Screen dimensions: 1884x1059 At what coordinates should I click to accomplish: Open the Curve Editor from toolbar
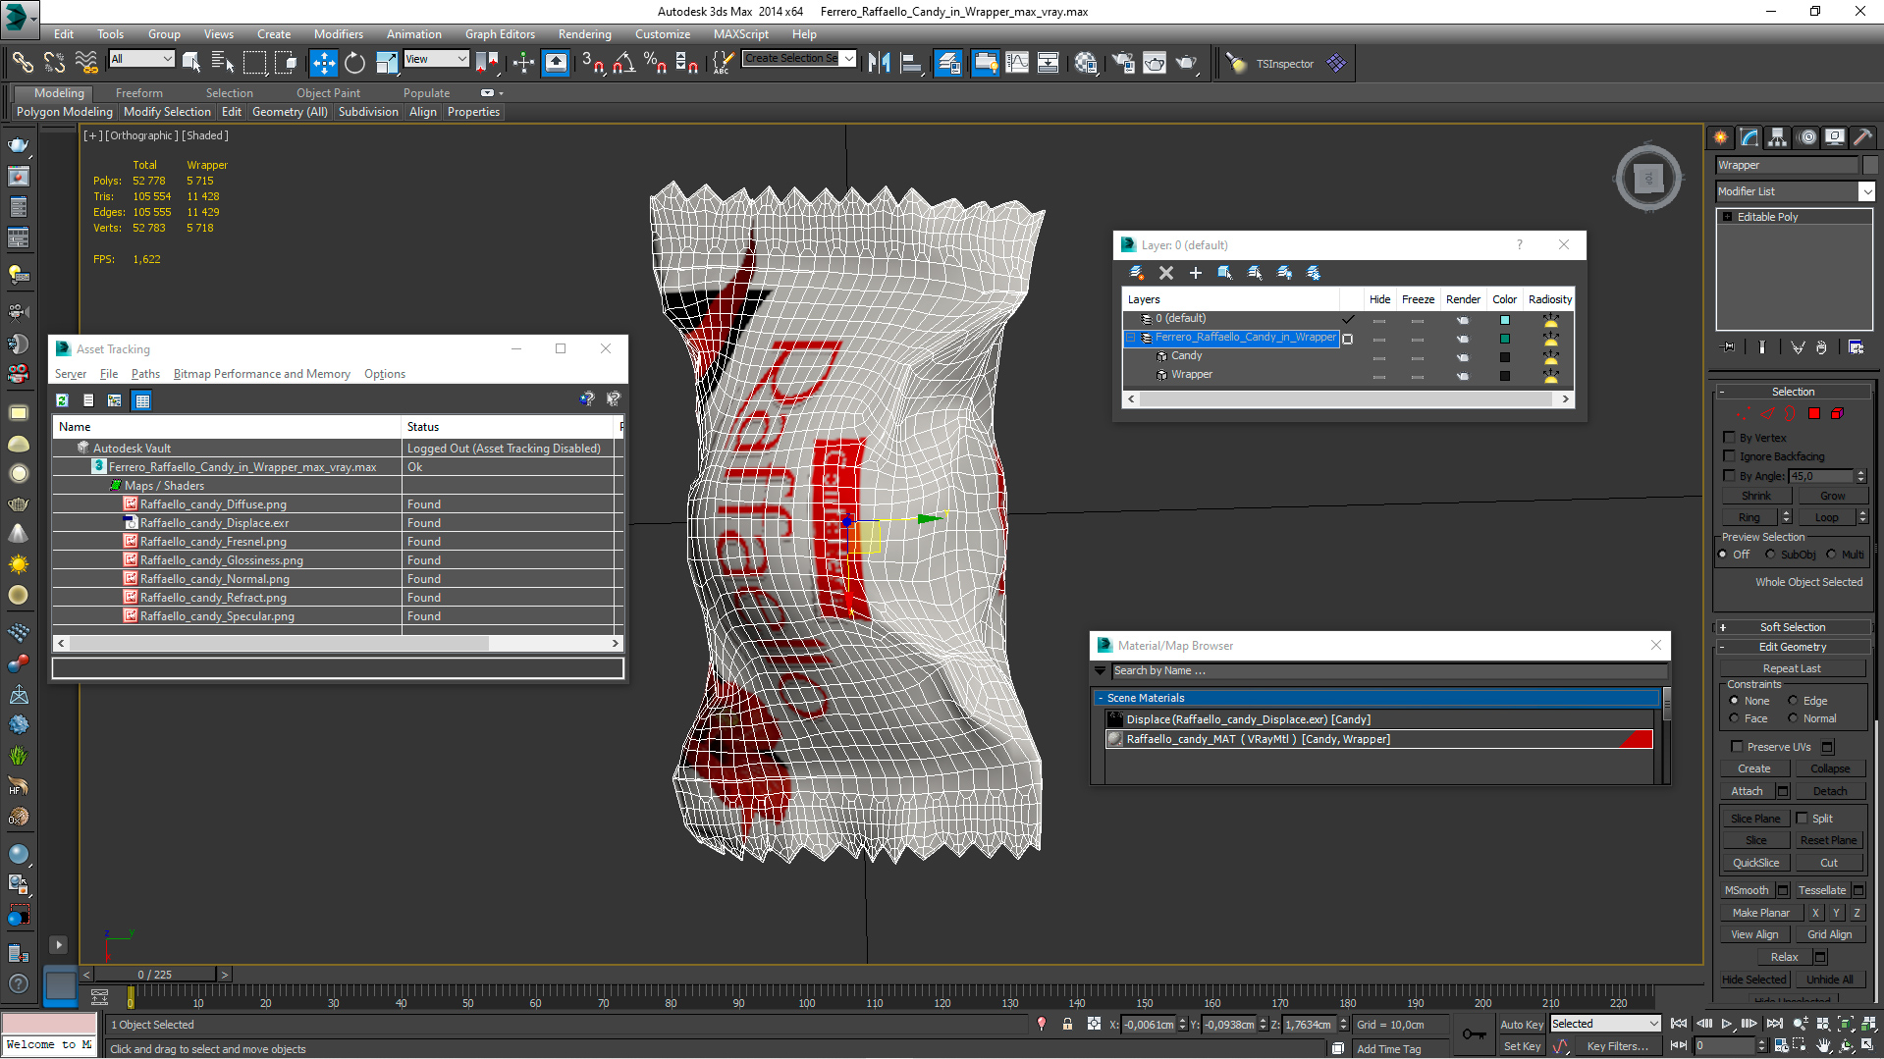1017,63
